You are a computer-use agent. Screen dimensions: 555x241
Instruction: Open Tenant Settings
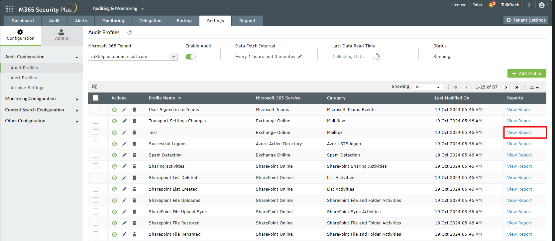526,20
